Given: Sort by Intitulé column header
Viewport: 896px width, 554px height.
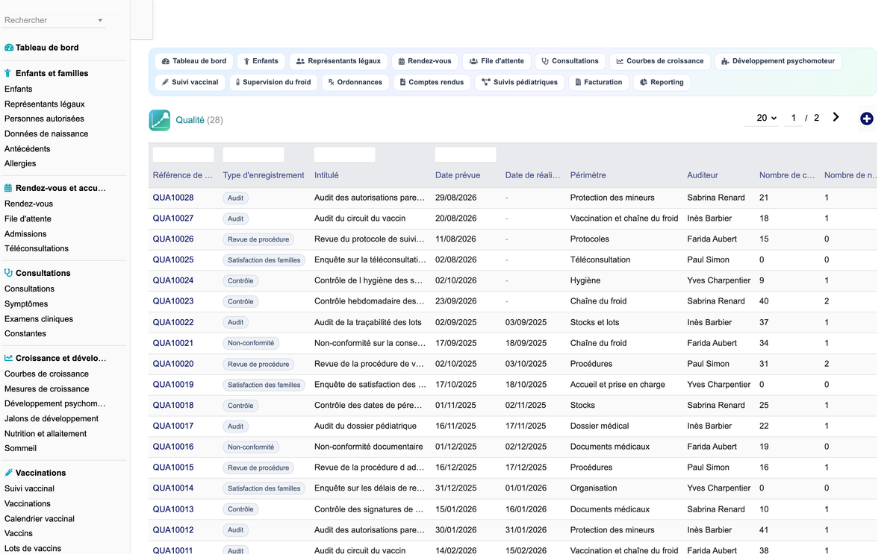Looking at the screenshot, I should [326, 175].
